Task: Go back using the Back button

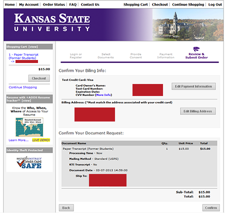Action: (66, 208)
